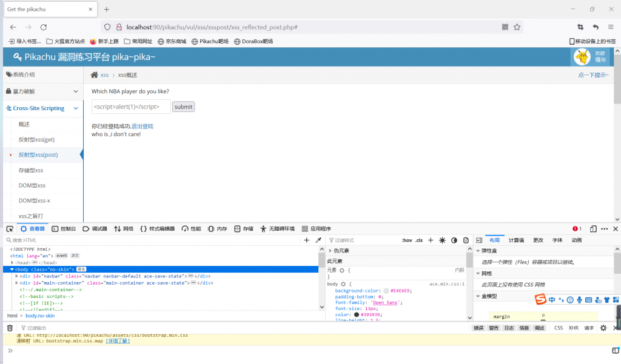The width and height of the screenshot is (621, 364).
Task: Click the background-color swatch for #E4E6E9
Action: click(x=386, y=291)
